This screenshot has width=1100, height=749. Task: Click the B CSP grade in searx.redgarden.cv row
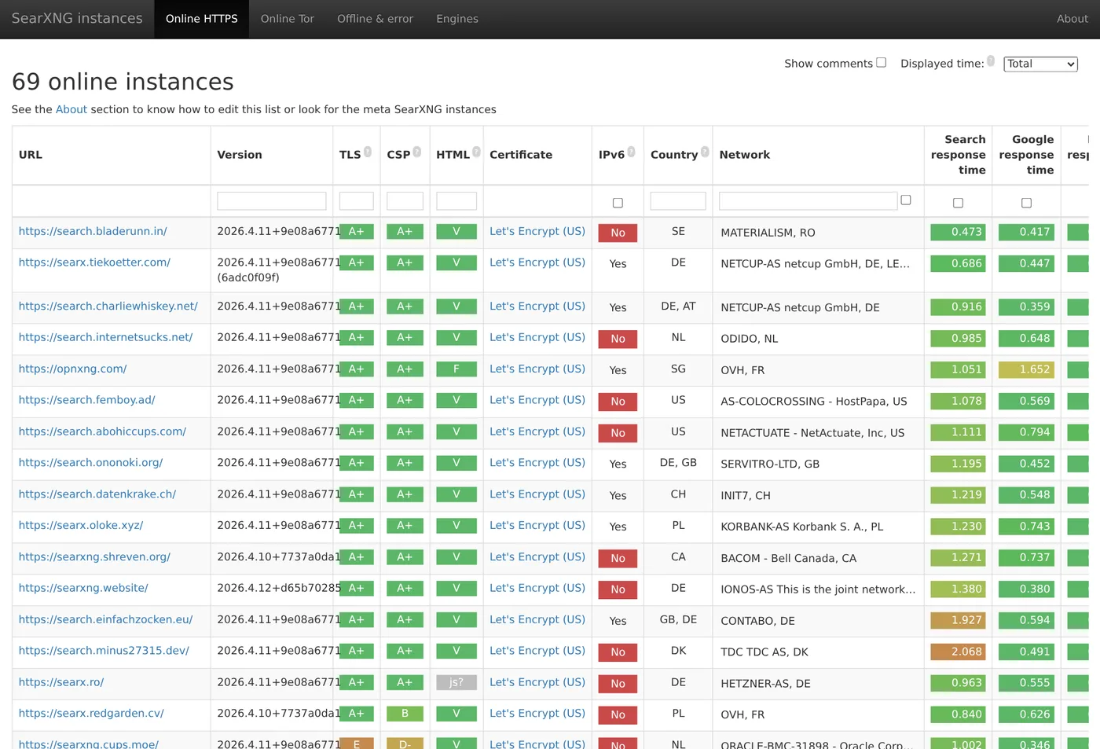(x=405, y=714)
